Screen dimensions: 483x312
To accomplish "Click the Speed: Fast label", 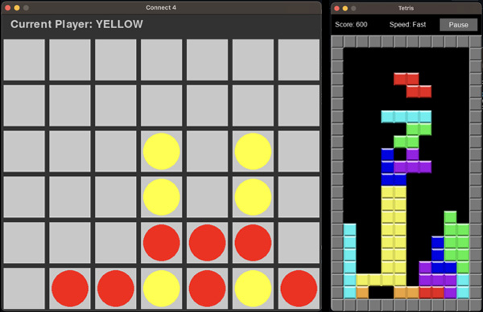I will click(x=407, y=24).
